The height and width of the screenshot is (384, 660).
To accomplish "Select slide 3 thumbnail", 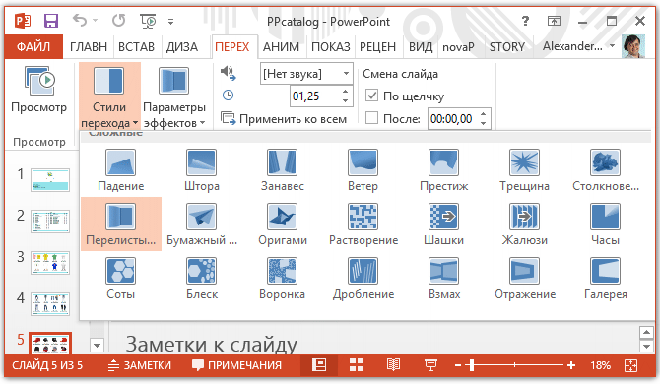I will coord(50,263).
